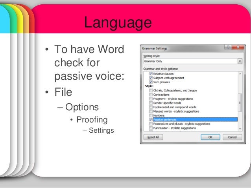The width and height of the screenshot is (251, 188).
Task: Click the Language slide title
Action: [118, 23]
